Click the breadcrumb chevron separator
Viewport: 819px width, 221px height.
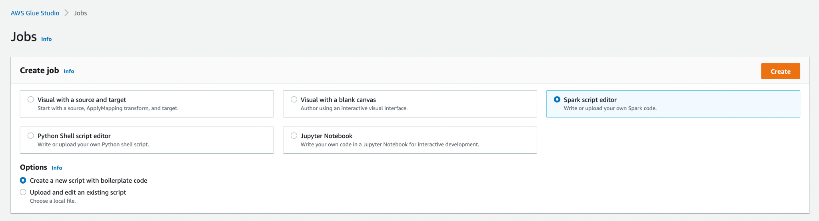coord(66,13)
